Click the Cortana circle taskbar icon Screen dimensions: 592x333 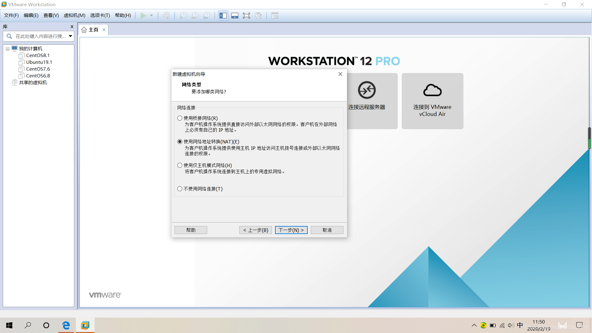(x=46, y=325)
